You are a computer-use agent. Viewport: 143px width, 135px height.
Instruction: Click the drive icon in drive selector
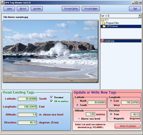pos(103,16)
